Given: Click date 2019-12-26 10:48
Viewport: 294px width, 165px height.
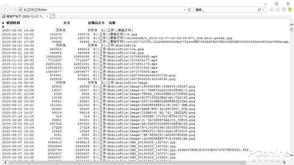Looking at the screenshot, I should 18,157.
